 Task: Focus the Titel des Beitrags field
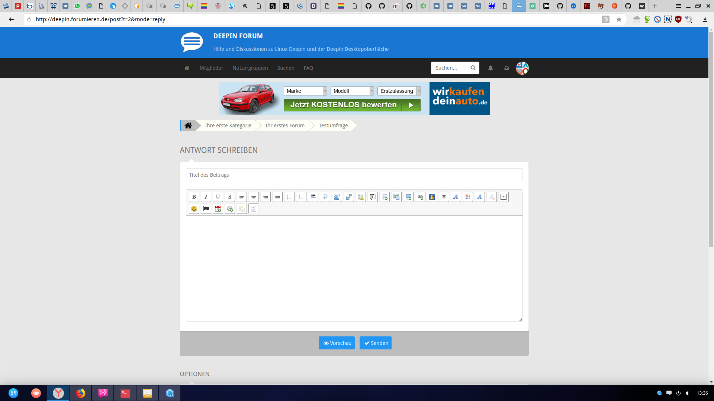click(x=354, y=175)
